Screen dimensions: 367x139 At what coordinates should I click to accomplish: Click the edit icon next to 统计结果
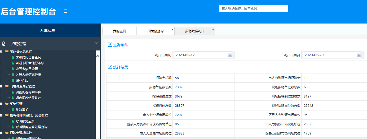click(x=110, y=67)
